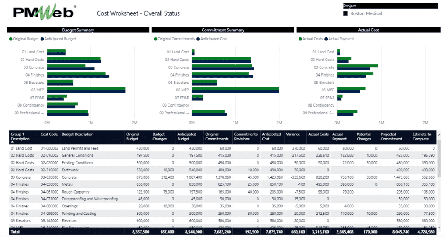Select the General Conditions row description
The width and height of the screenshot is (447, 237).
click(78, 156)
